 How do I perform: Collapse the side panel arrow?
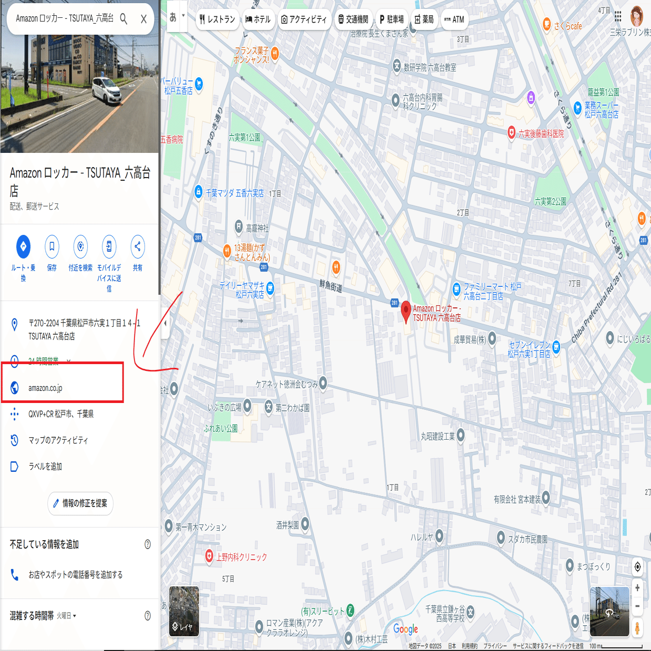165,323
